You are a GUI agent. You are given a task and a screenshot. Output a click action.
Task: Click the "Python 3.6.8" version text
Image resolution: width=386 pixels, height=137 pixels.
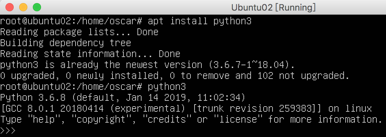click(x=33, y=98)
